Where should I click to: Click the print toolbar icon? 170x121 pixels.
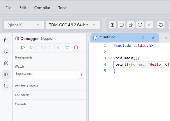point(161,25)
